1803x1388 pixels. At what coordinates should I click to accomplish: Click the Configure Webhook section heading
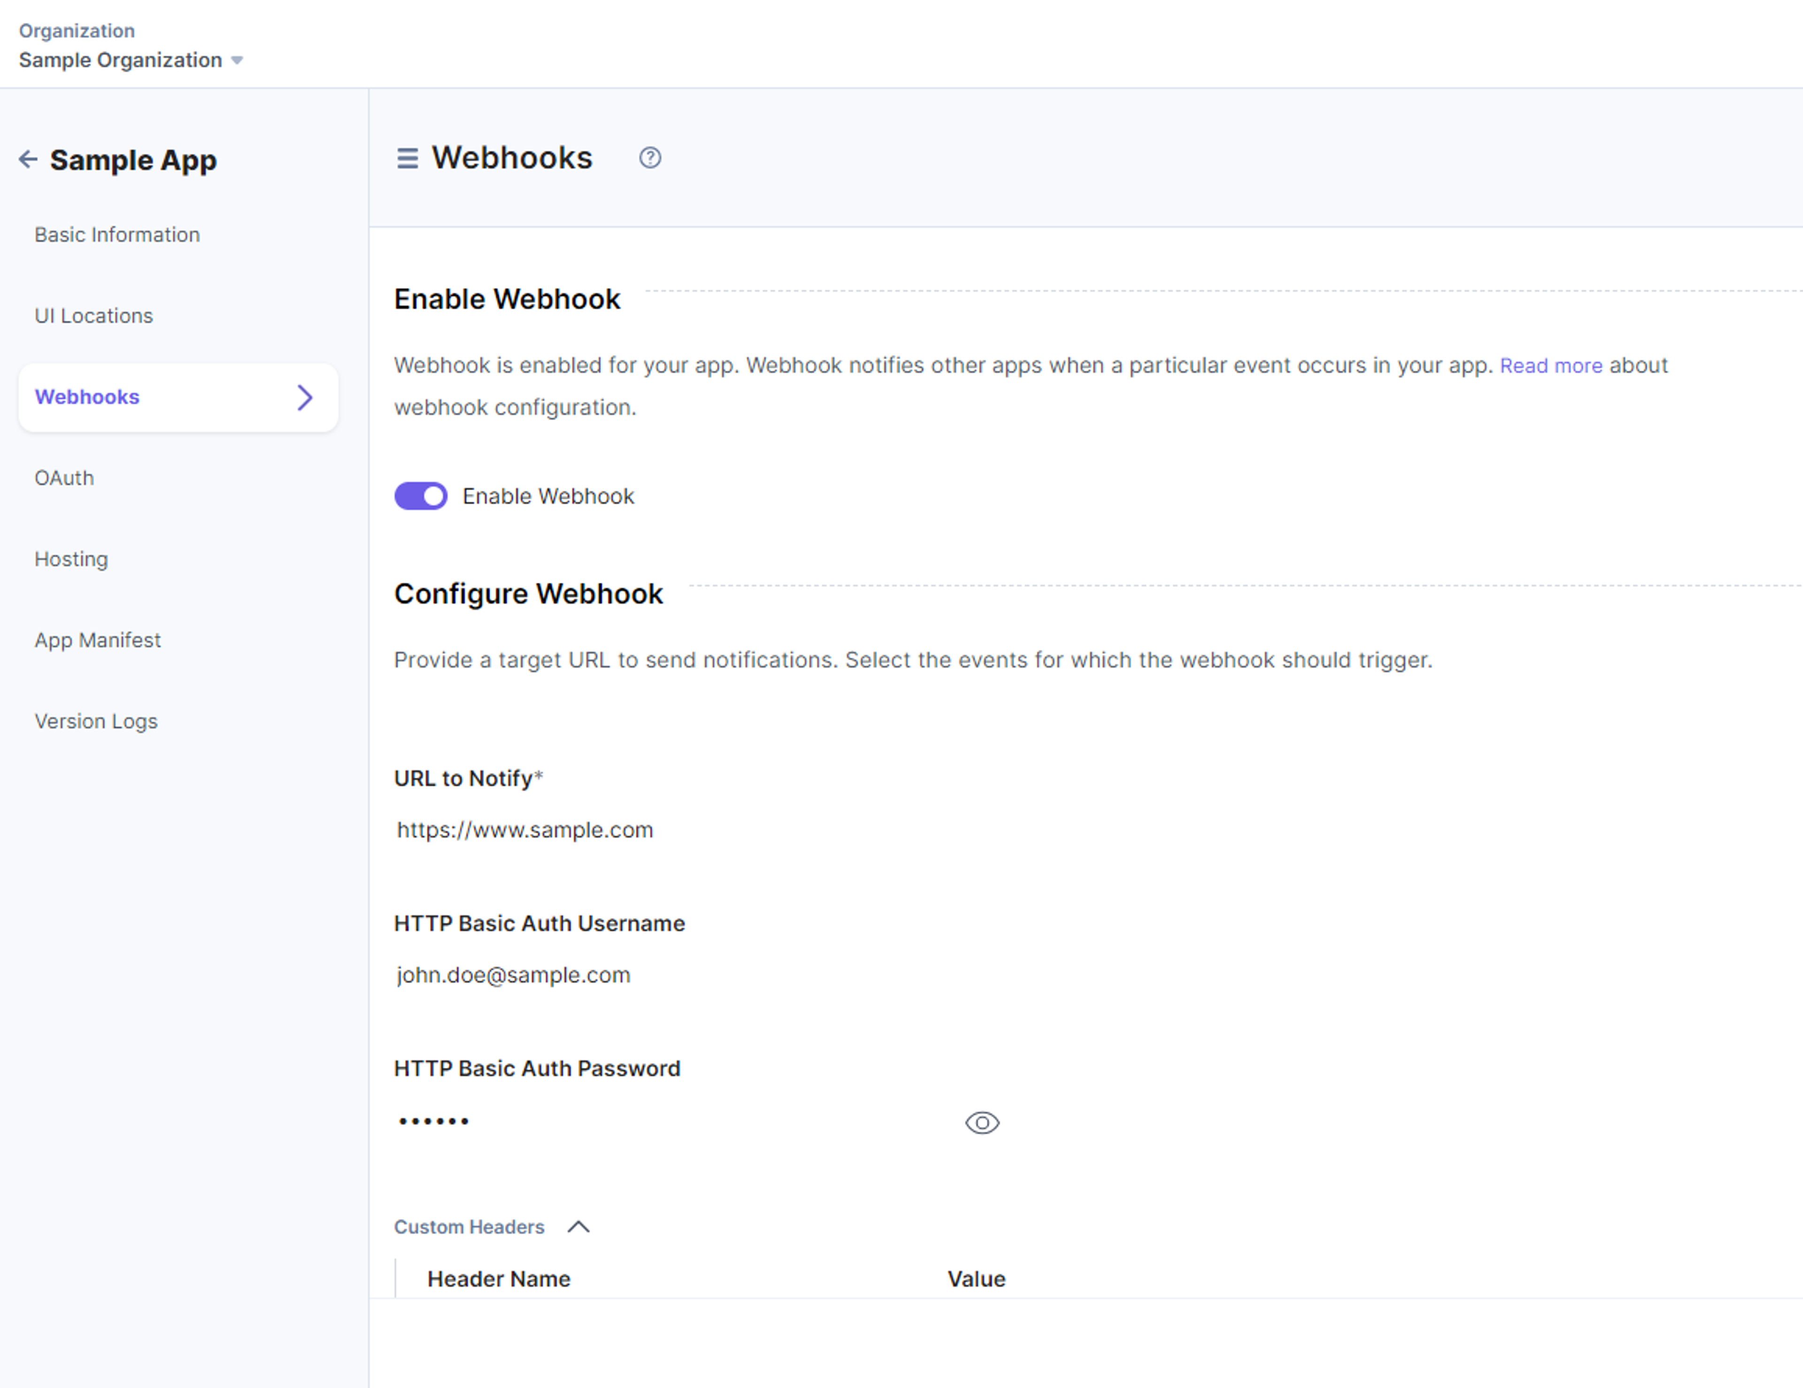(x=528, y=594)
